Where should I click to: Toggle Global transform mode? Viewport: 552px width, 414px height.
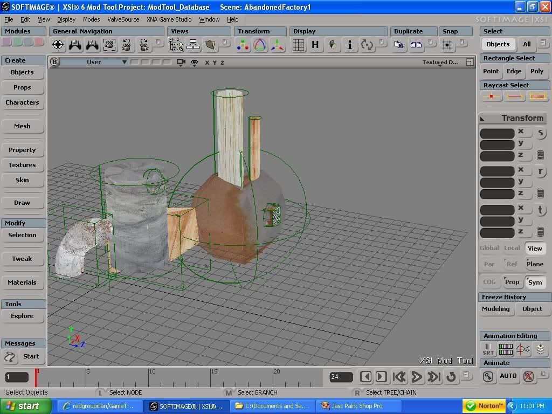489,248
